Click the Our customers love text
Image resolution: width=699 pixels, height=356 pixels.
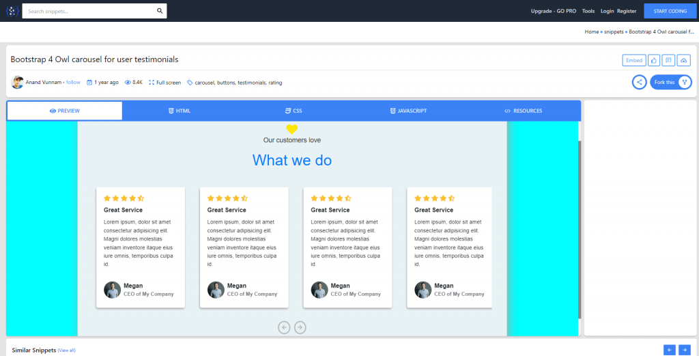pos(292,140)
